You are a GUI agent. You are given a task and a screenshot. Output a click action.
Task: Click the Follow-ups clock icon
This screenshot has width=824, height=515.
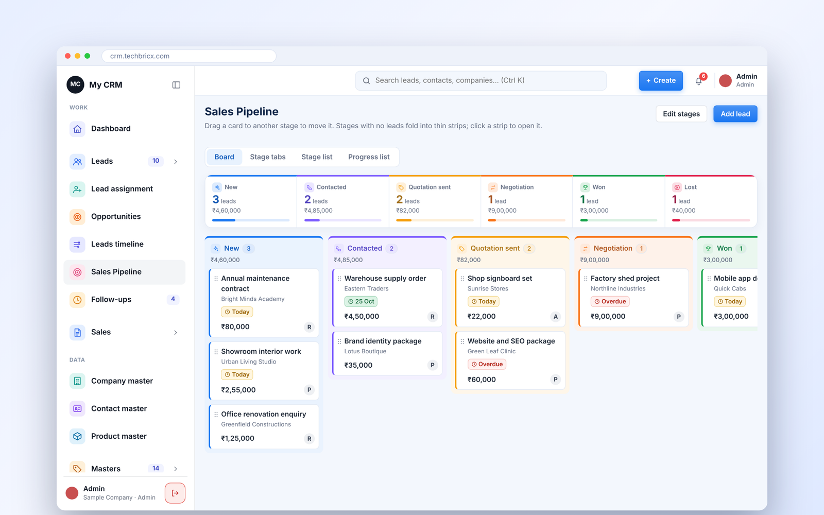(77, 300)
